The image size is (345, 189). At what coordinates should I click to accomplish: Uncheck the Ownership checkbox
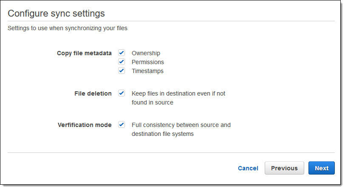(x=122, y=53)
